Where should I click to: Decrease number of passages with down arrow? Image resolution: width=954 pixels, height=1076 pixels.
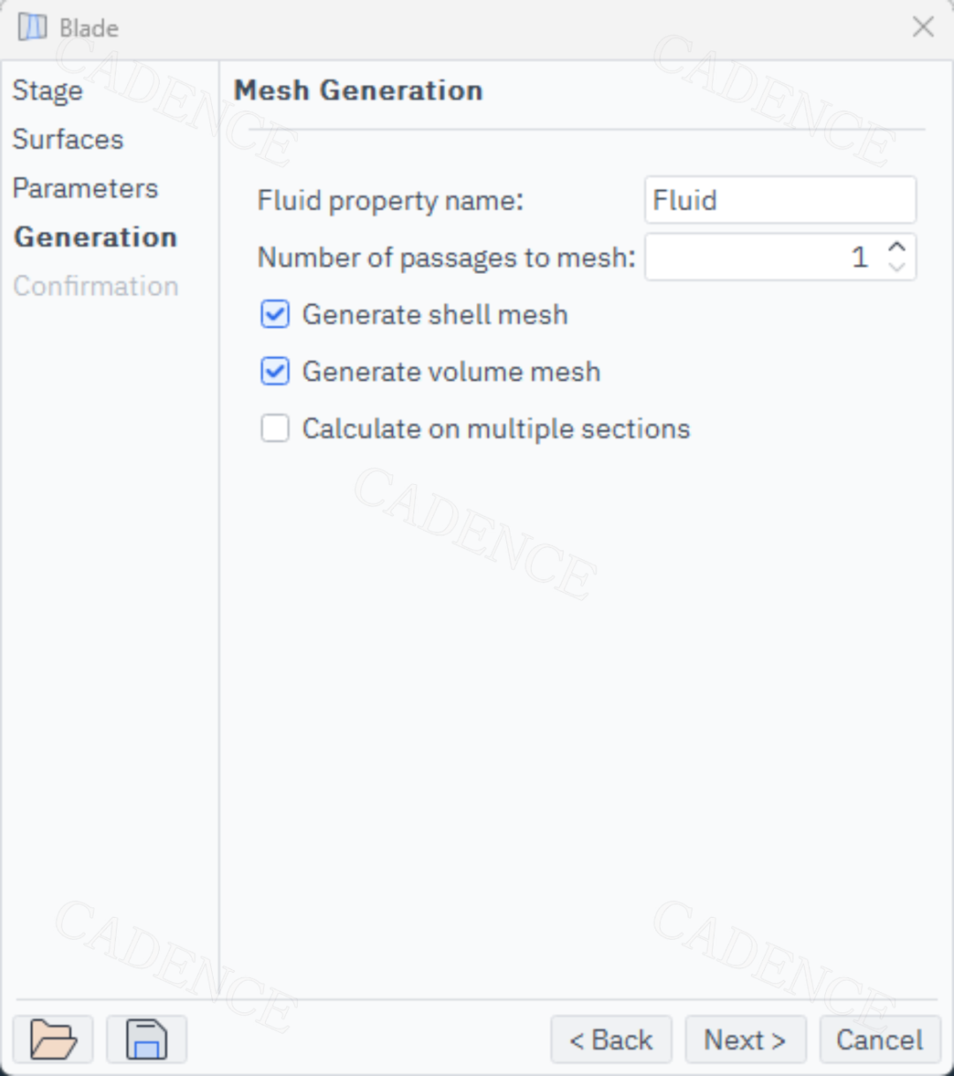click(897, 267)
